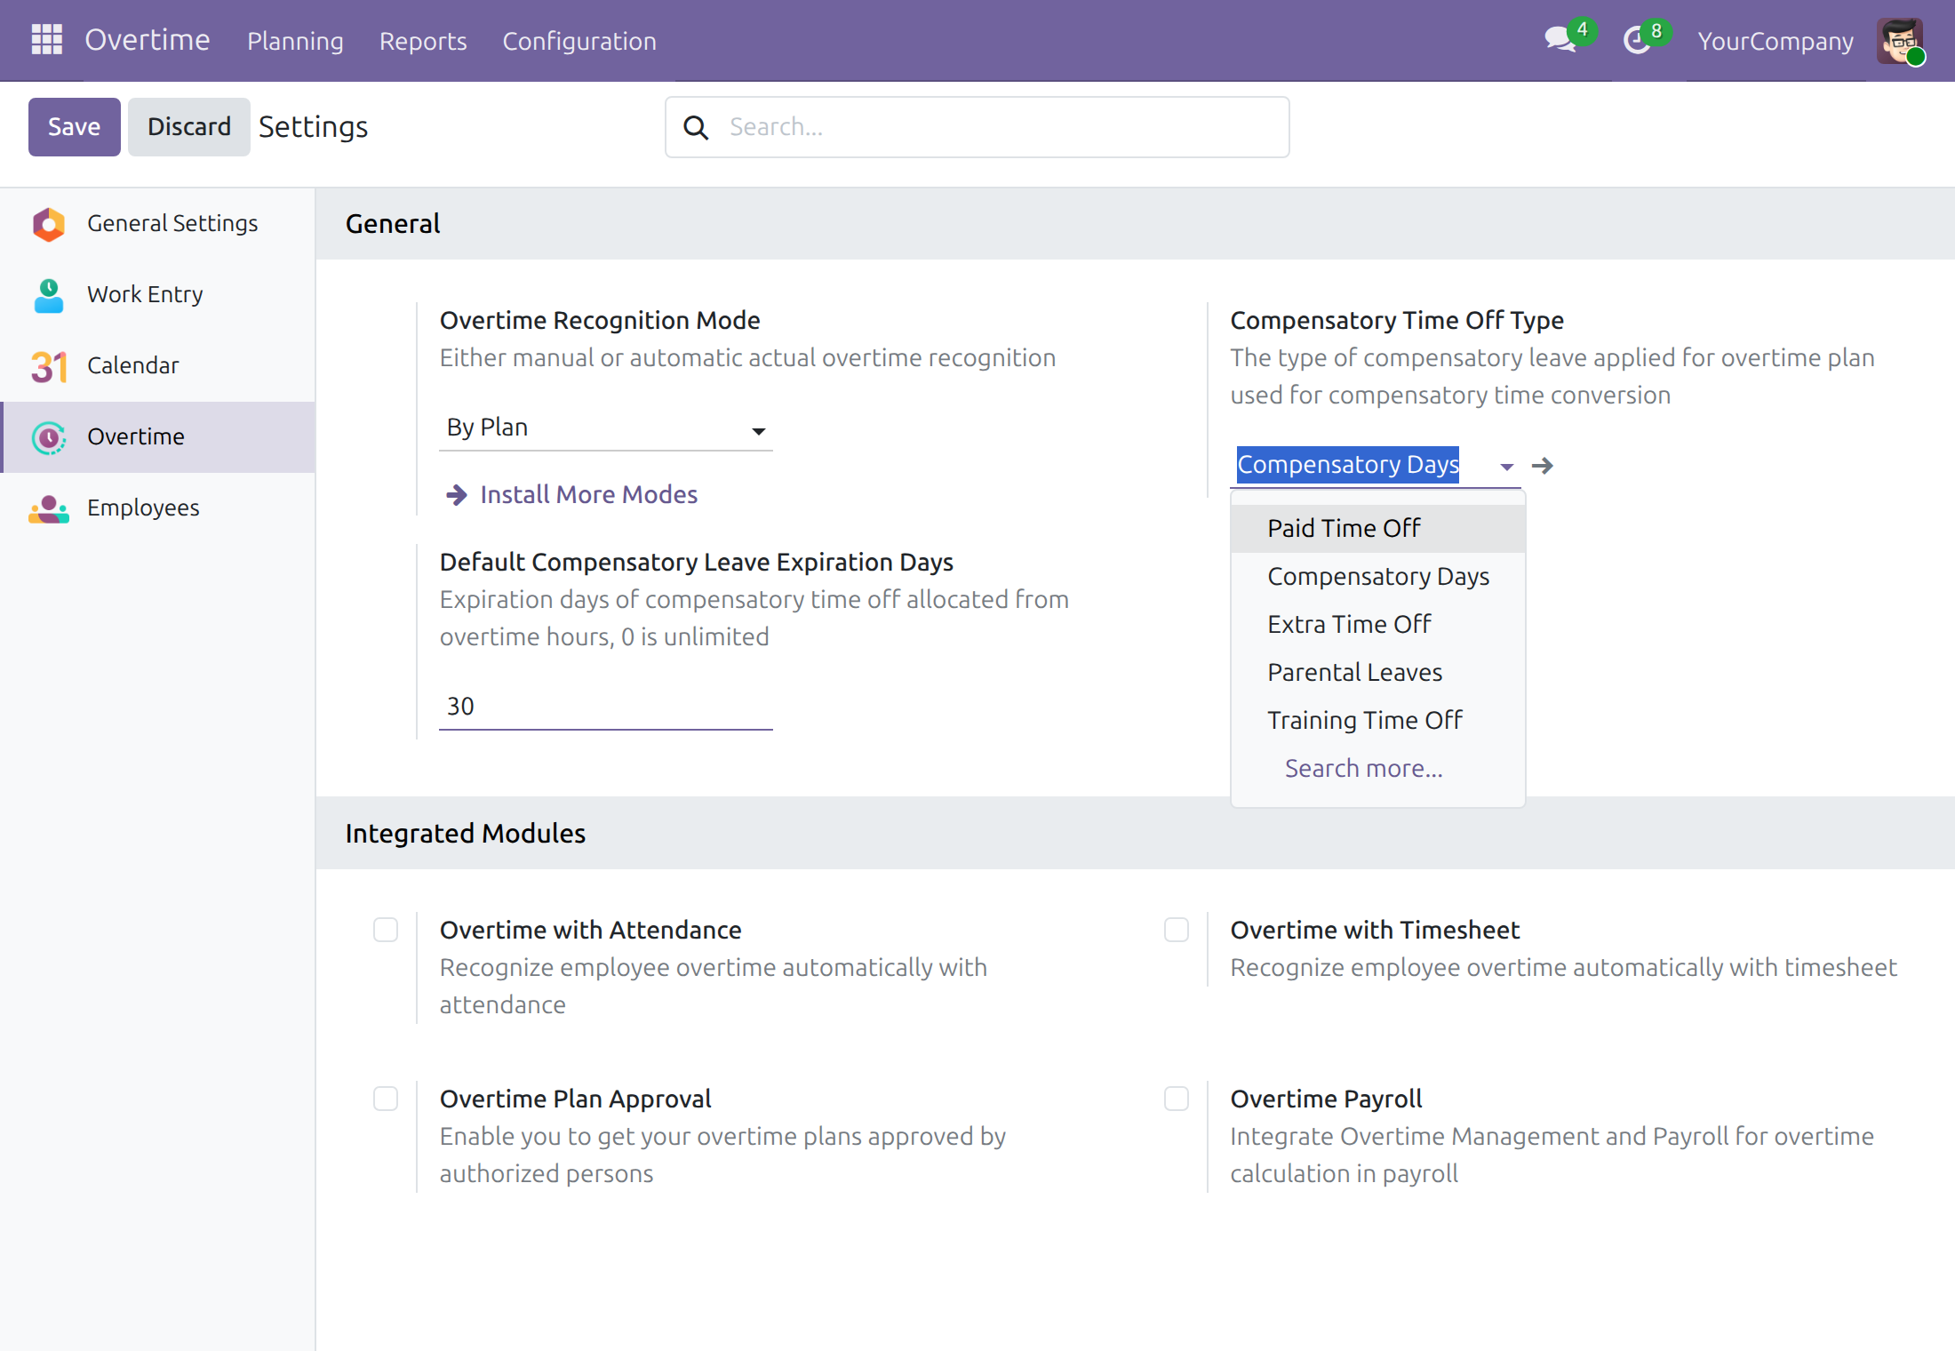Click the user avatar icon

(x=1900, y=41)
